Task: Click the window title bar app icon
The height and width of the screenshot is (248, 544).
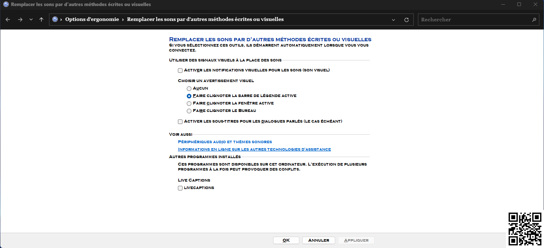Action: [6, 4]
